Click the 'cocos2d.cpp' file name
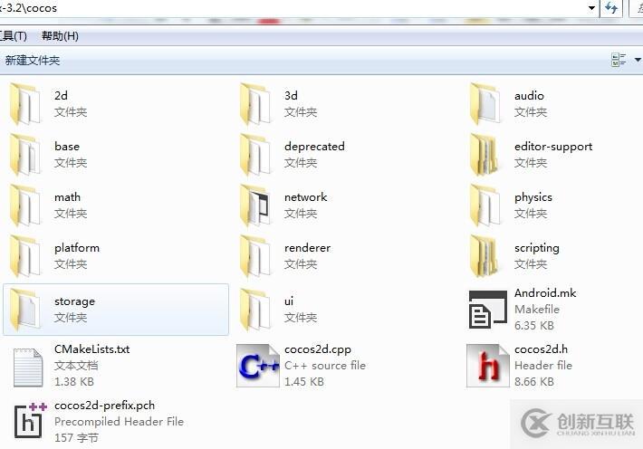Screen dimensions: 643x449 (x=318, y=349)
